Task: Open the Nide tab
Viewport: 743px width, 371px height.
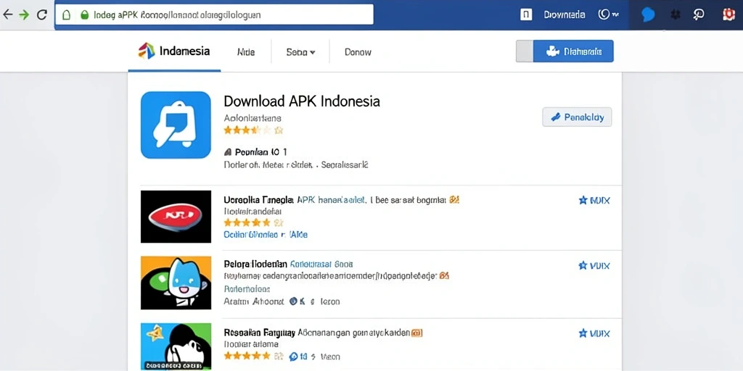Action: pyautogui.click(x=246, y=52)
